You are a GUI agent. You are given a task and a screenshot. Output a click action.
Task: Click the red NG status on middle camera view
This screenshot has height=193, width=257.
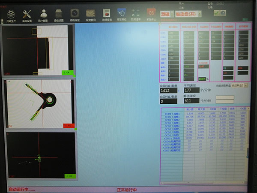coord(69,125)
